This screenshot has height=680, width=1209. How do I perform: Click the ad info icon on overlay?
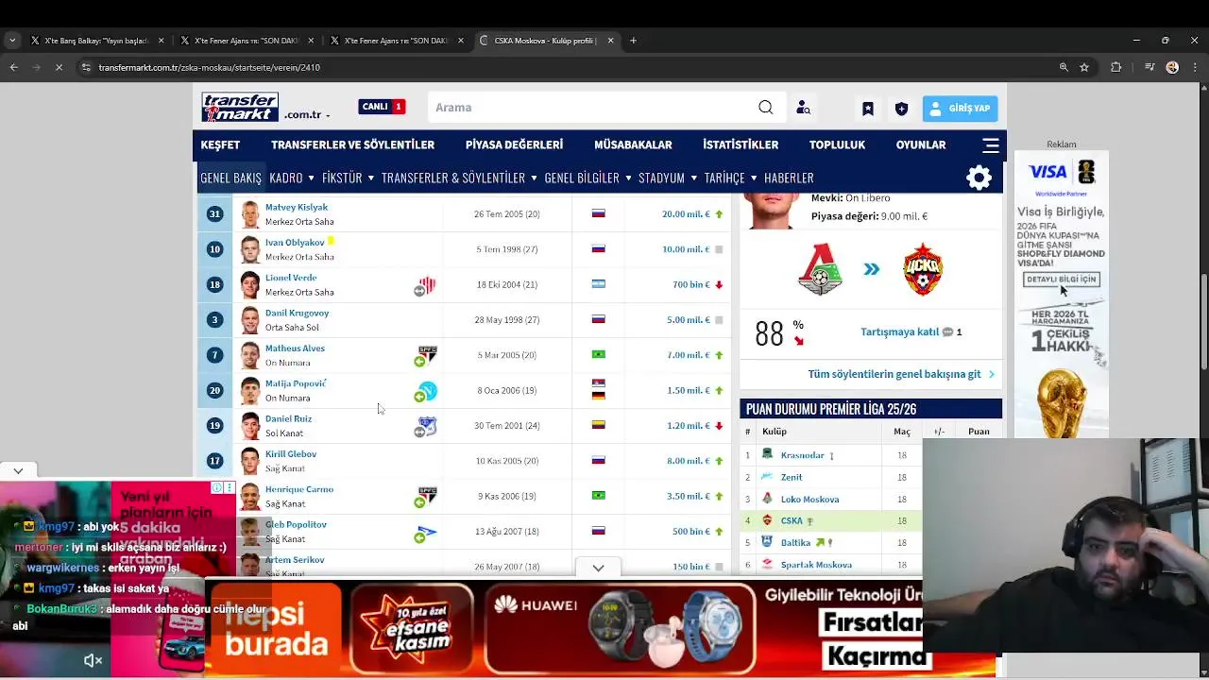pos(217,488)
